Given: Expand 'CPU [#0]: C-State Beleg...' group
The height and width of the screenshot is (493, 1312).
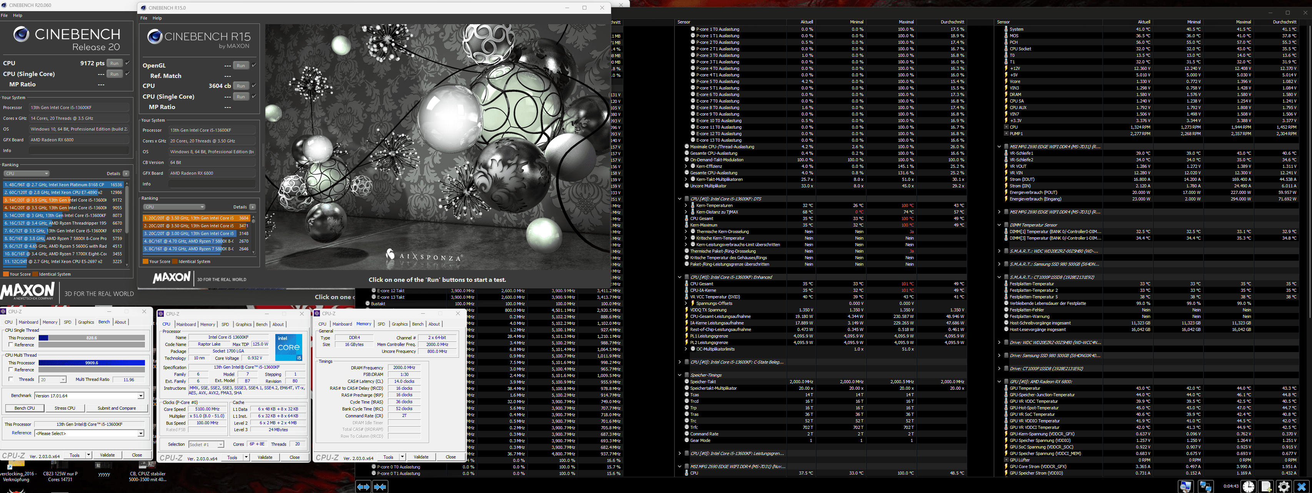Looking at the screenshot, I should (x=679, y=362).
